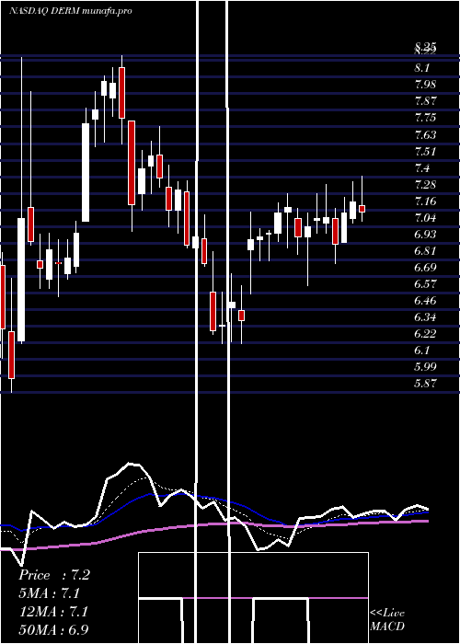The image size is (460, 644).
Task: Click the 12MA : 7.1 readout
Action: tap(53, 611)
